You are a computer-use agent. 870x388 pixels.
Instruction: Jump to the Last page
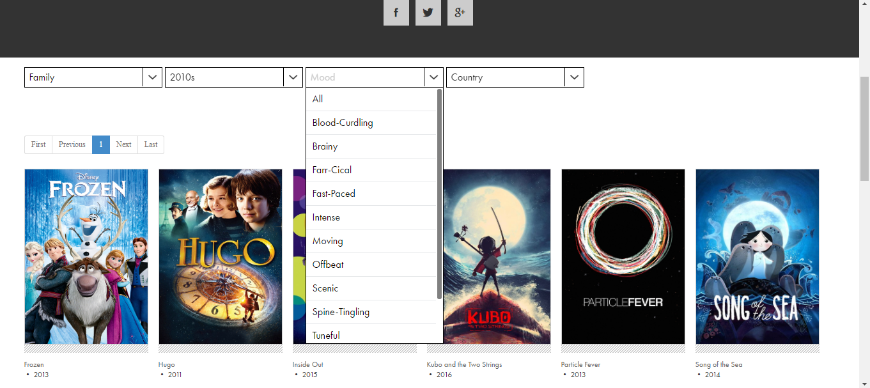click(151, 144)
